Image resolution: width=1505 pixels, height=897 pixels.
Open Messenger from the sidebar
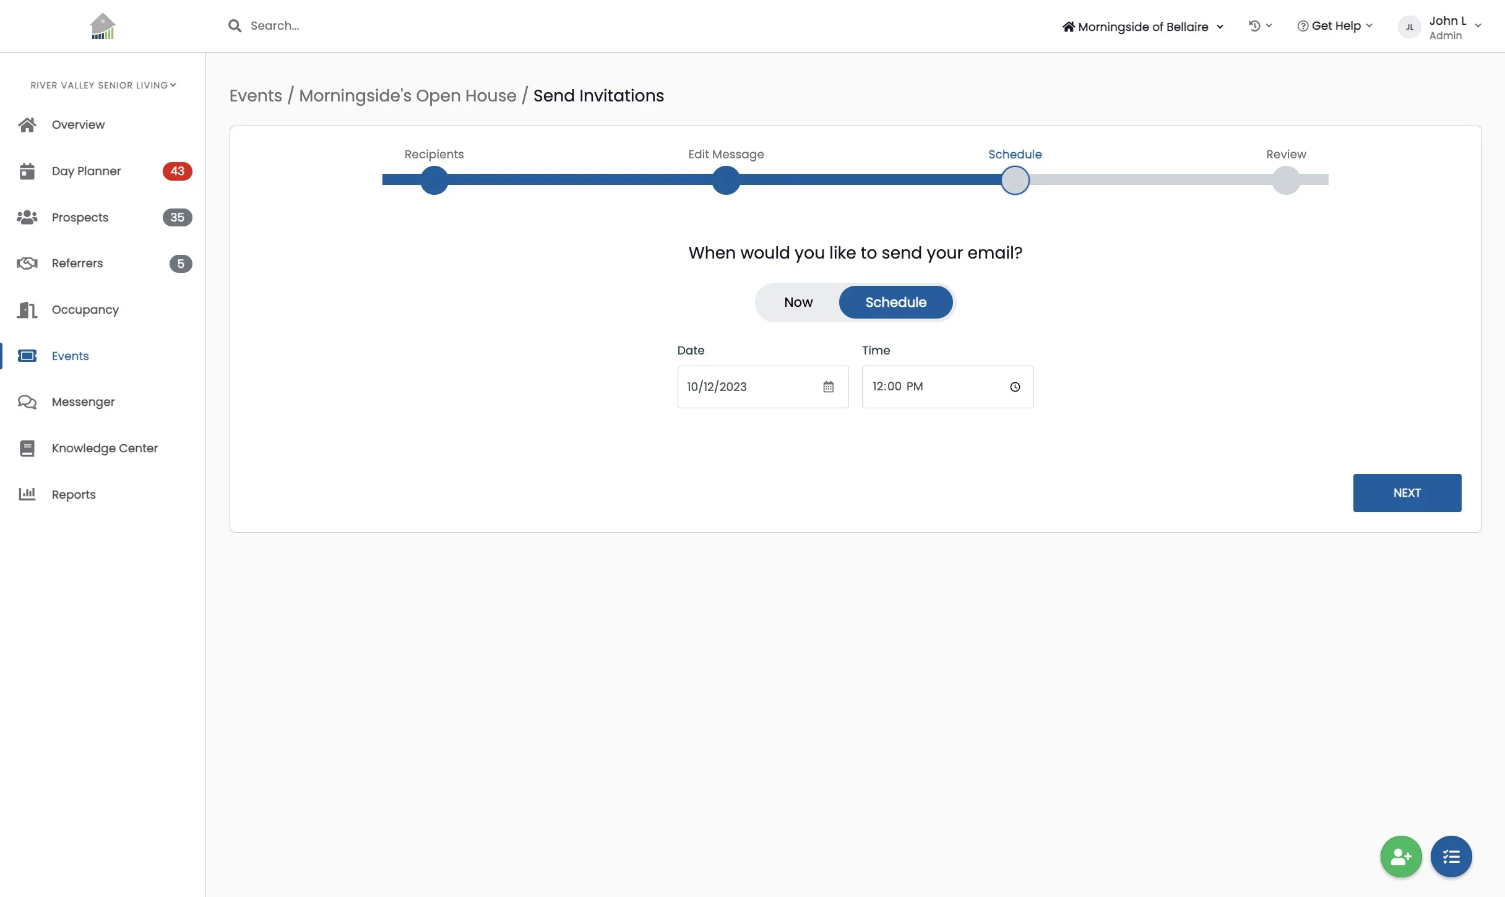click(83, 402)
